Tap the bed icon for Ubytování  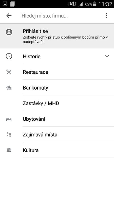coord(9,119)
